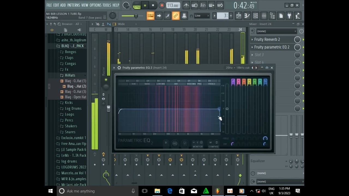The image size is (349, 196).
Task: Adjust Fruity Reeverb 2 mix level knob
Action: (x=297, y=39)
